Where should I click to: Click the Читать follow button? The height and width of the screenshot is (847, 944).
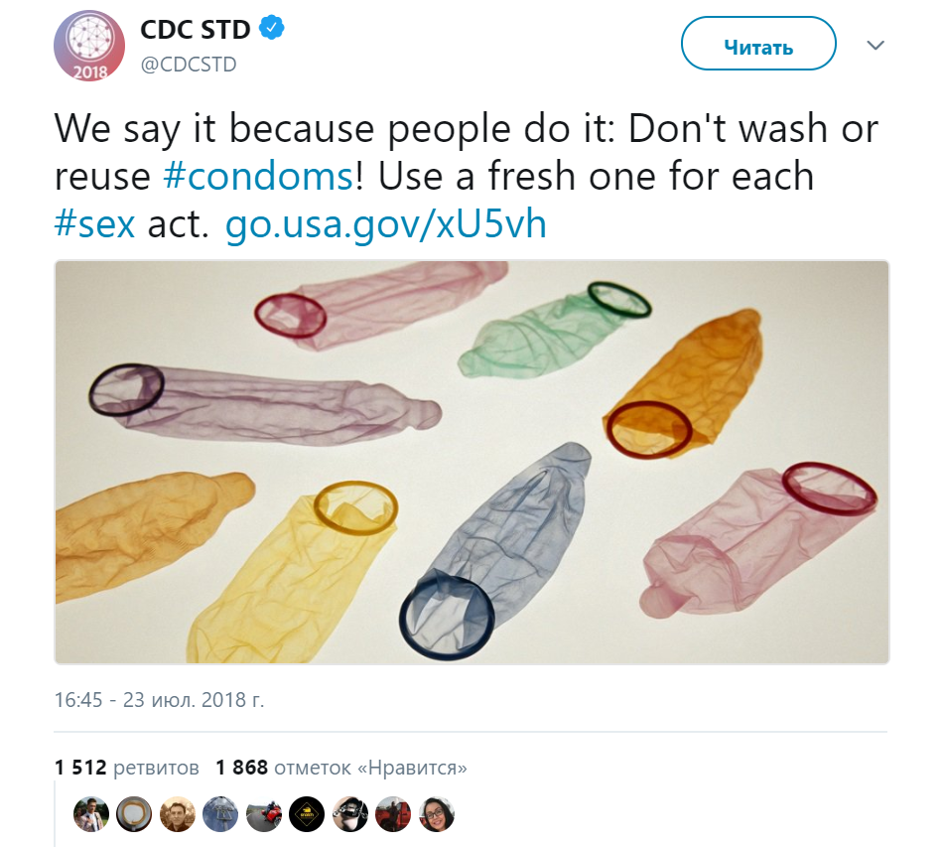[x=758, y=44]
